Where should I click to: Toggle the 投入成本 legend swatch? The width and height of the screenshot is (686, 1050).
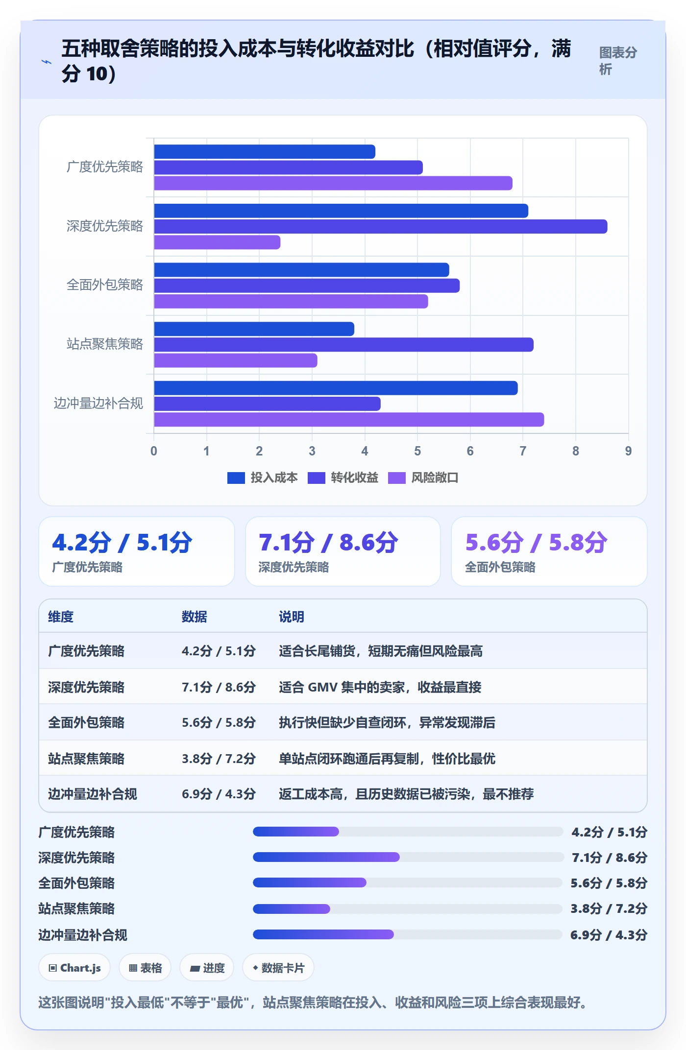point(236,478)
